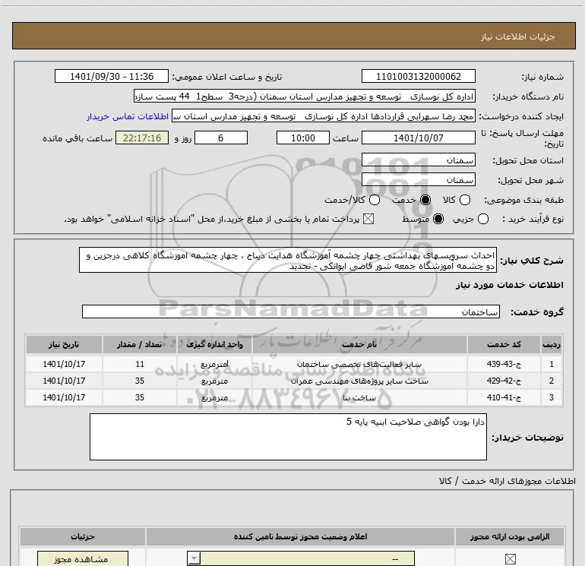
Task: Click سایر فعالیت‌های تخصصی ساختمان cell
Action: 359,364
